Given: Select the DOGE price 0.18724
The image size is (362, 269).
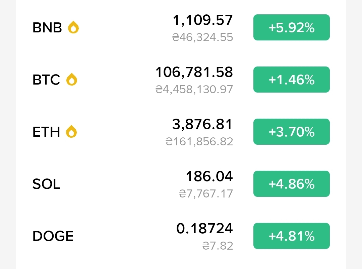Looking at the screenshot, I should [x=204, y=229].
